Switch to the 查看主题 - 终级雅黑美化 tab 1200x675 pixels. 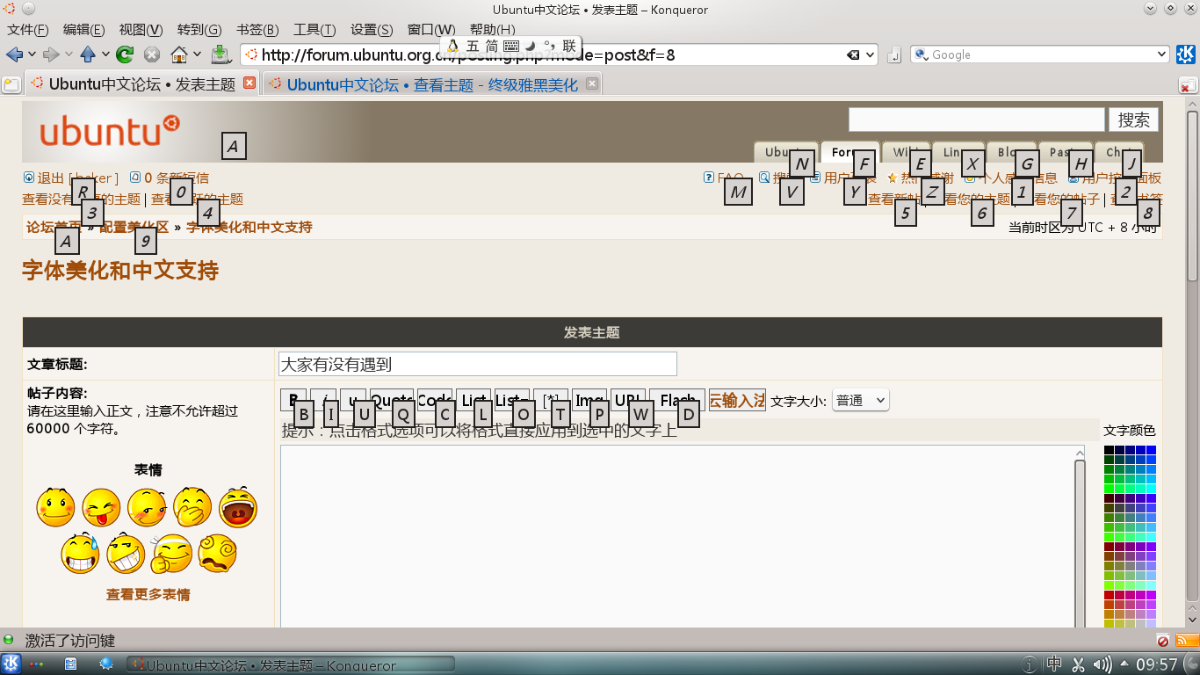click(431, 85)
